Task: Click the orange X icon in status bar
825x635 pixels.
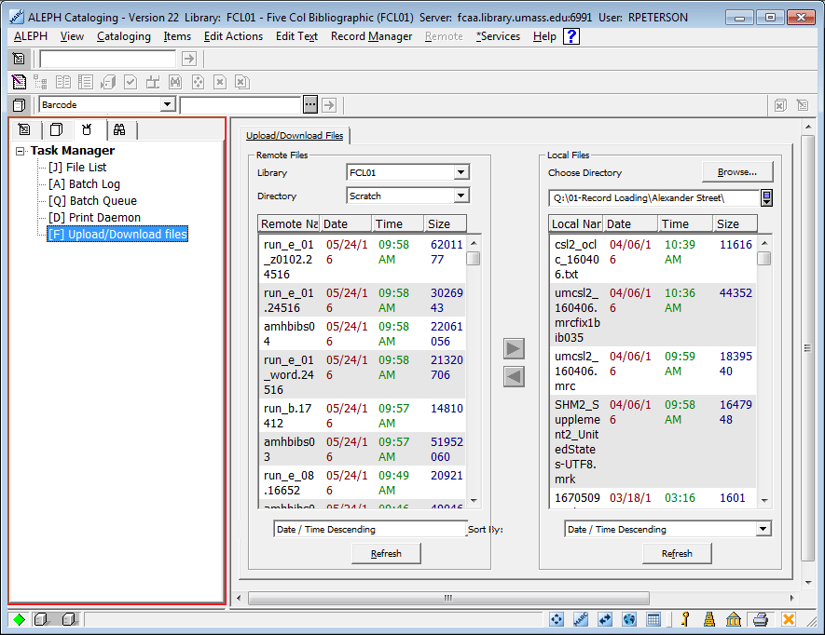Action: (x=789, y=619)
